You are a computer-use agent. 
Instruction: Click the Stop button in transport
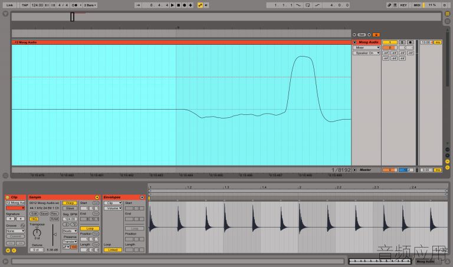click(x=179, y=5)
